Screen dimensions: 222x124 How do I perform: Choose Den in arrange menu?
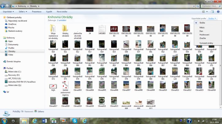[x=201, y=31]
